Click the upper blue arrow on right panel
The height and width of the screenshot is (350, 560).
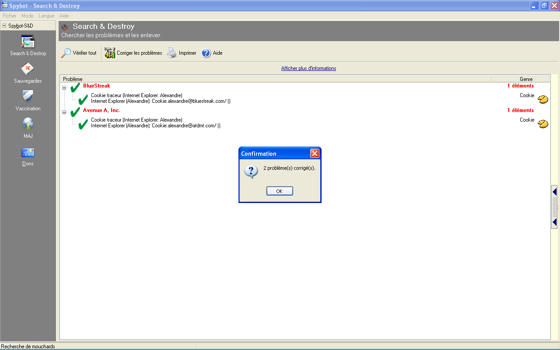(x=554, y=192)
